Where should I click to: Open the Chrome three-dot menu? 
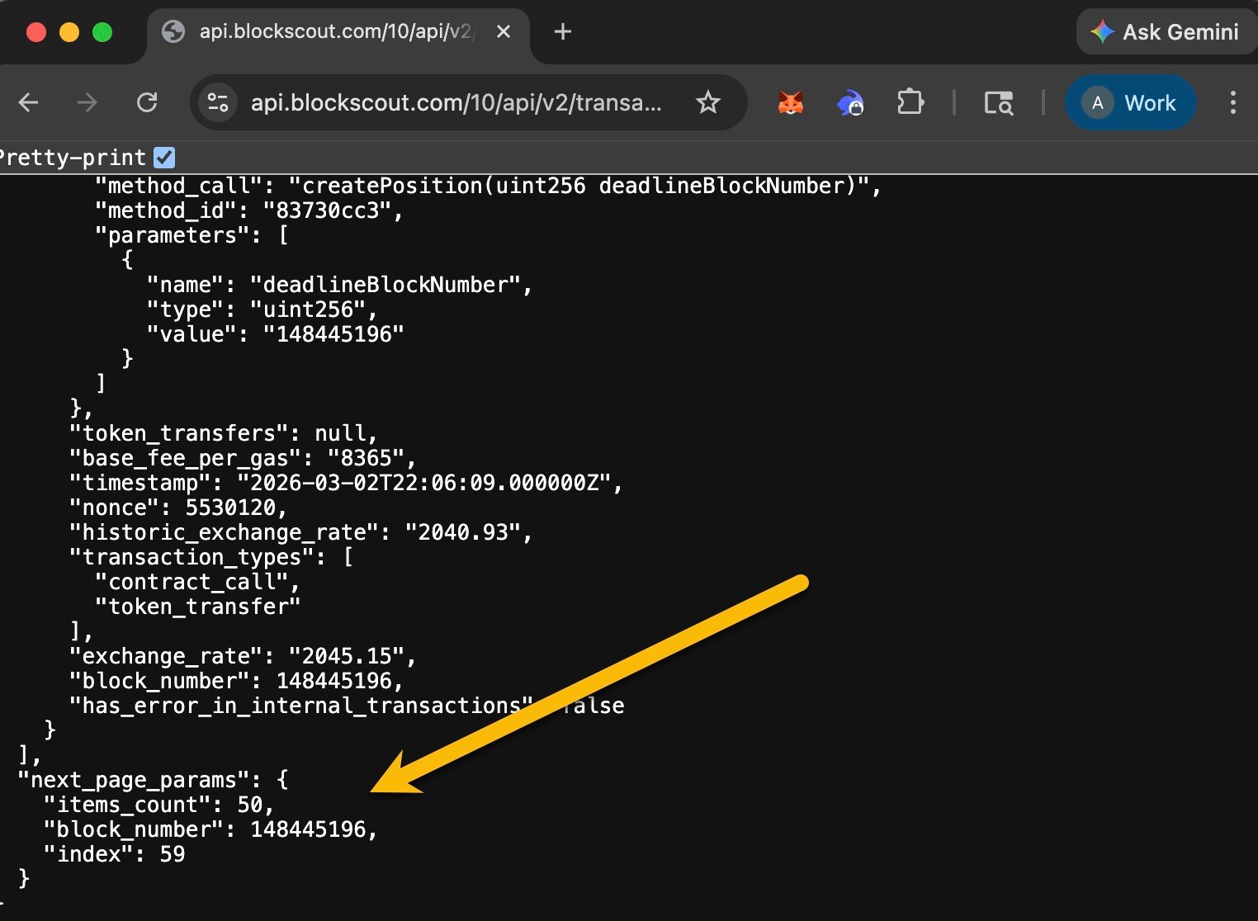tap(1233, 102)
